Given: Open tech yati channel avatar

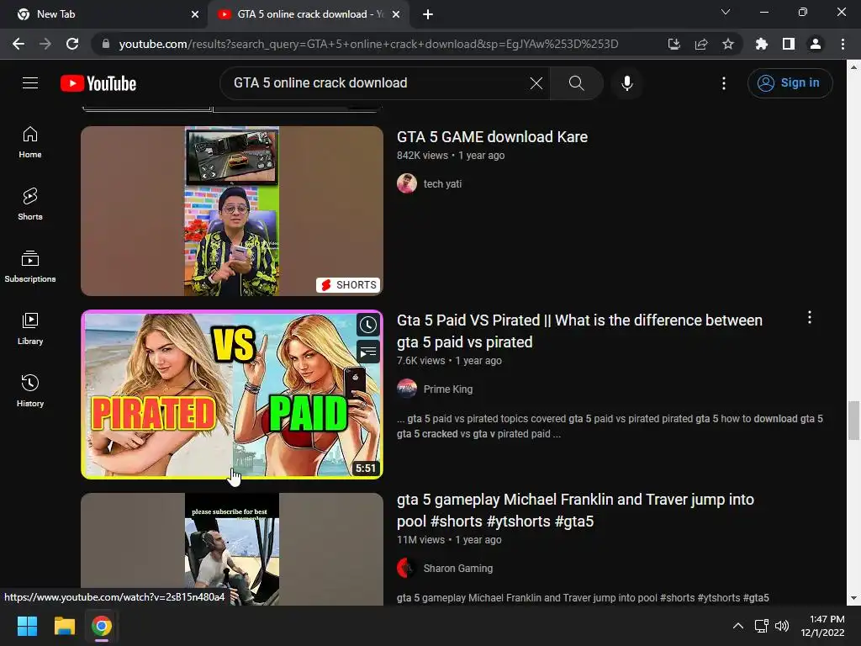Looking at the screenshot, I should (407, 183).
